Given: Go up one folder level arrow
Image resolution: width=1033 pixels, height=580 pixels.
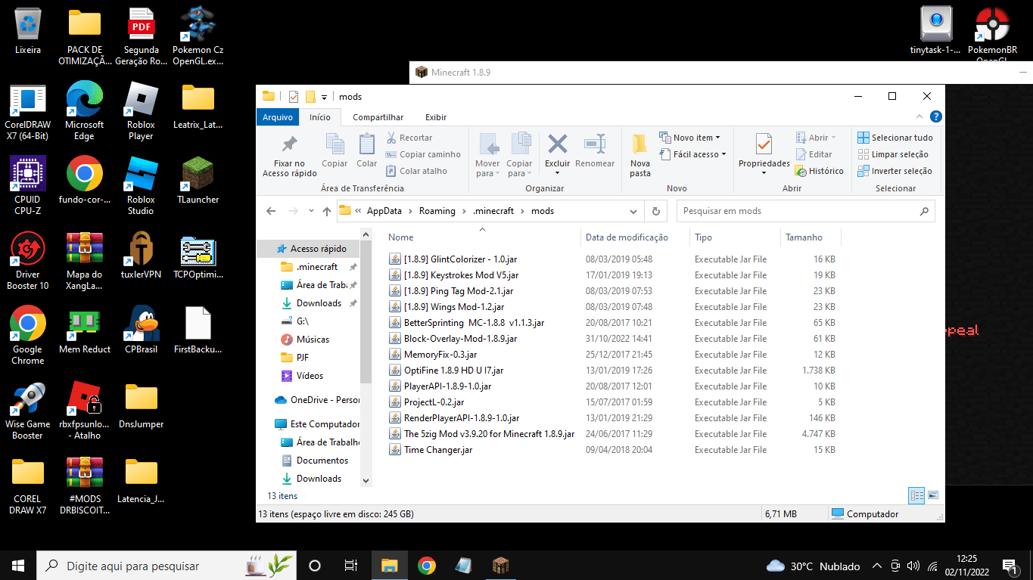Looking at the screenshot, I should (327, 212).
